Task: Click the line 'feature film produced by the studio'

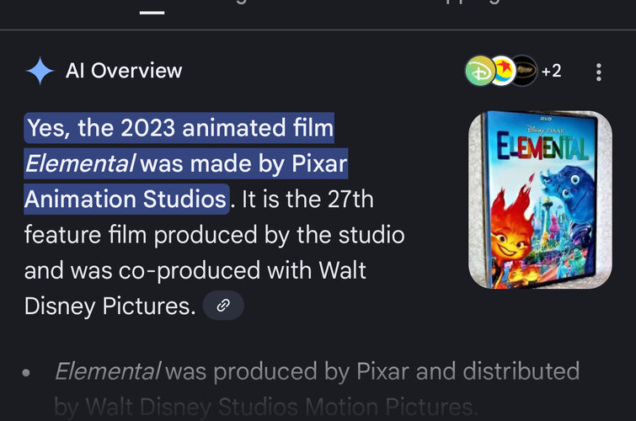Action: coord(214,235)
